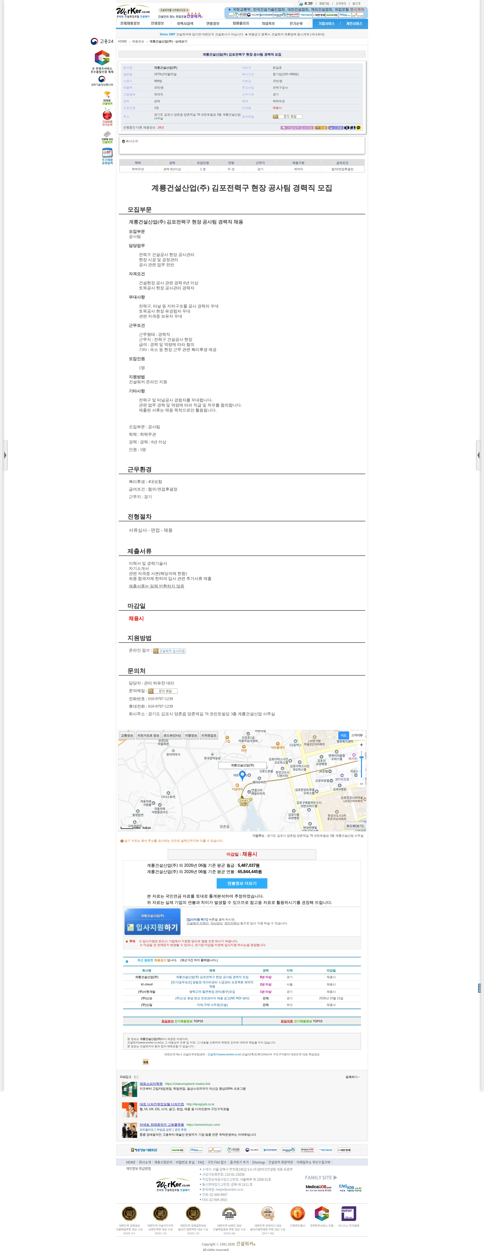Image resolution: width=484 pixels, height=1251 pixels.
Task: Click the 굿 콘텐츠서비스 certification badge
Action: [102, 62]
